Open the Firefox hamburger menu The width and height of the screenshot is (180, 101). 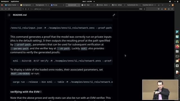click(x=172, y=9)
